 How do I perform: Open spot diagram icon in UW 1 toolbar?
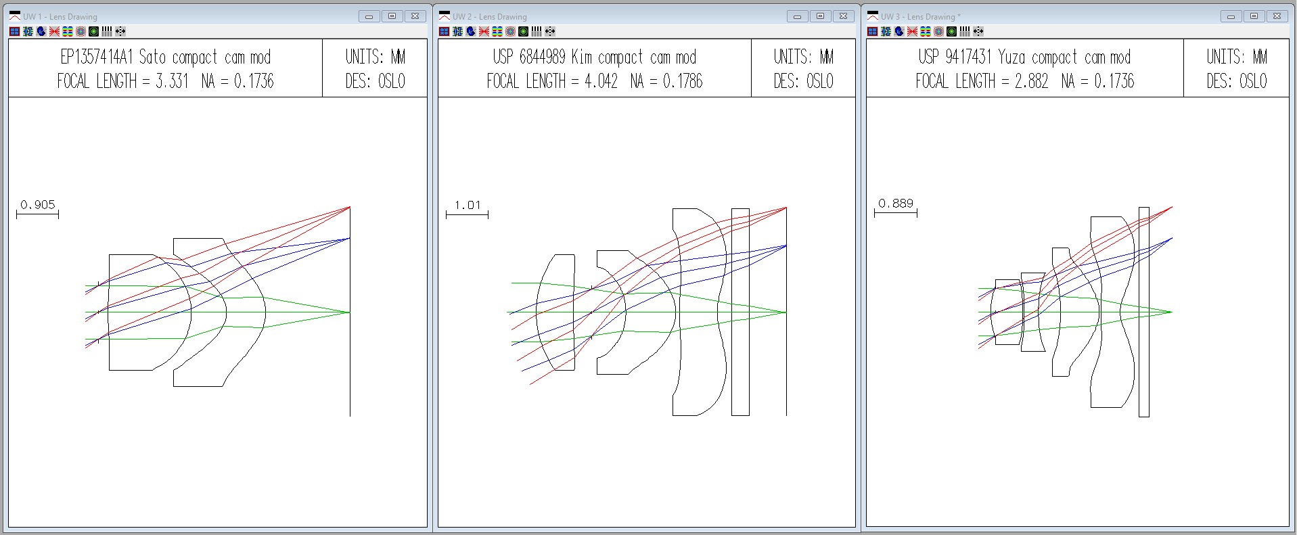[81, 31]
